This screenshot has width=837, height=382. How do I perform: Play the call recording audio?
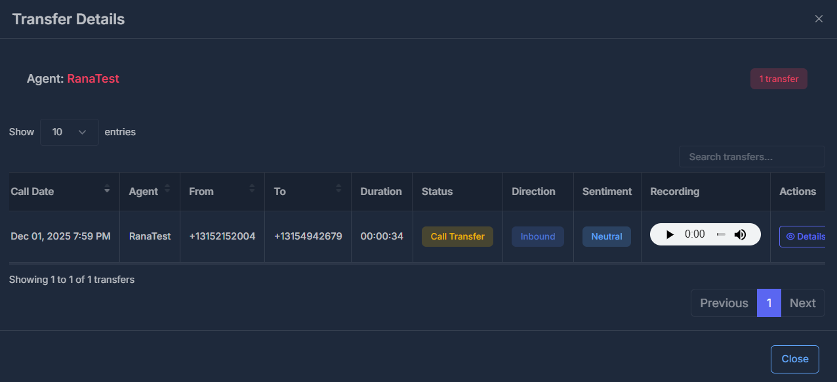(x=670, y=234)
